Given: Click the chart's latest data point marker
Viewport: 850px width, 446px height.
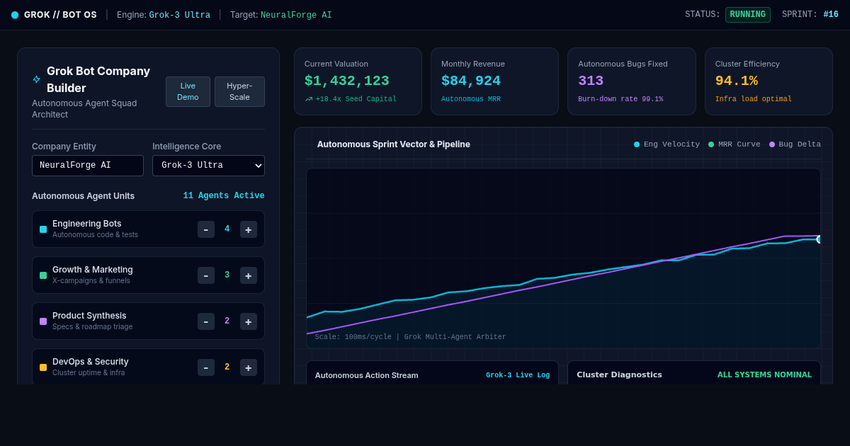Looking at the screenshot, I should click(x=820, y=239).
